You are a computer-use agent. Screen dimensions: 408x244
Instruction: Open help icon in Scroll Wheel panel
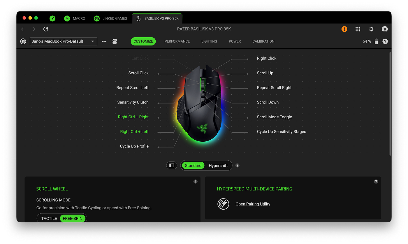(x=196, y=182)
